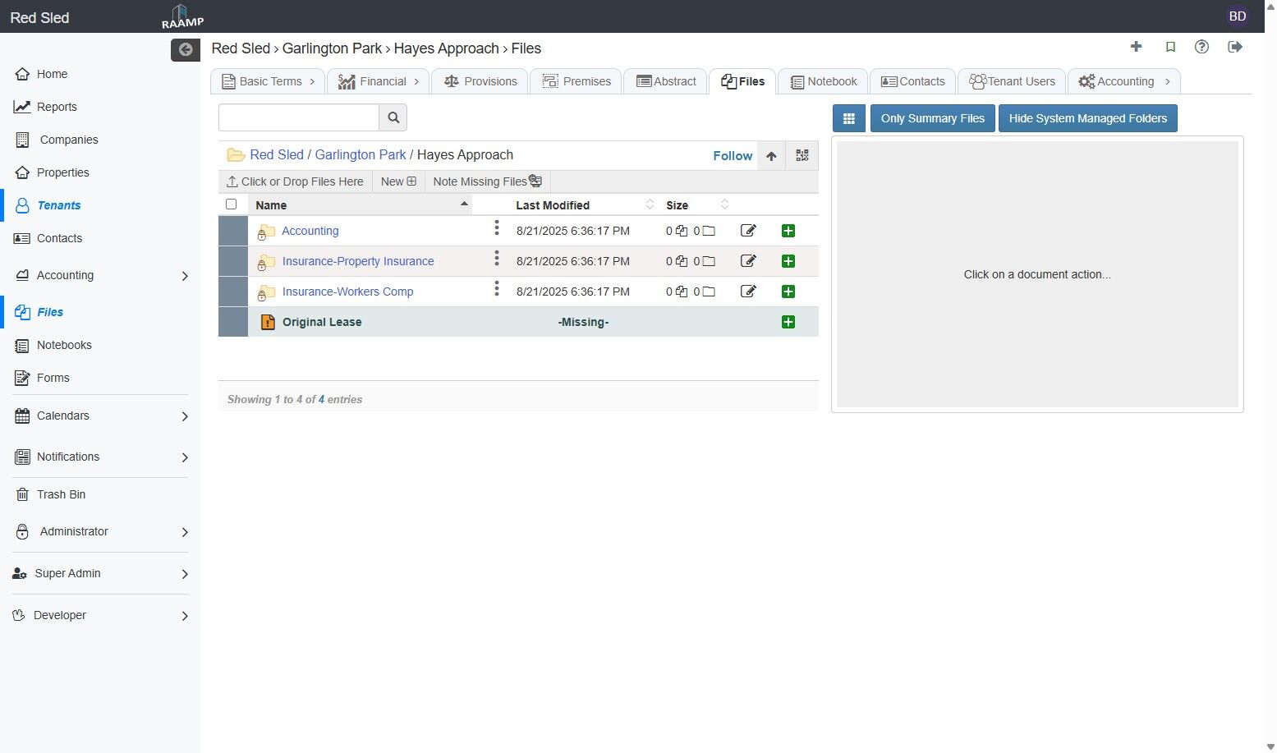The height and width of the screenshot is (753, 1277).
Task: Open Trash Bin in sidebar
Action: pyautogui.click(x=61, y=494)
